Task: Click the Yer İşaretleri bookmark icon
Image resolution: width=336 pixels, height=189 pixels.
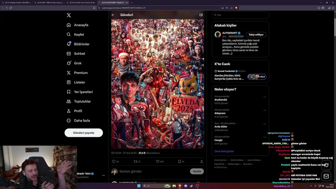Action: (x=69, y=92)
